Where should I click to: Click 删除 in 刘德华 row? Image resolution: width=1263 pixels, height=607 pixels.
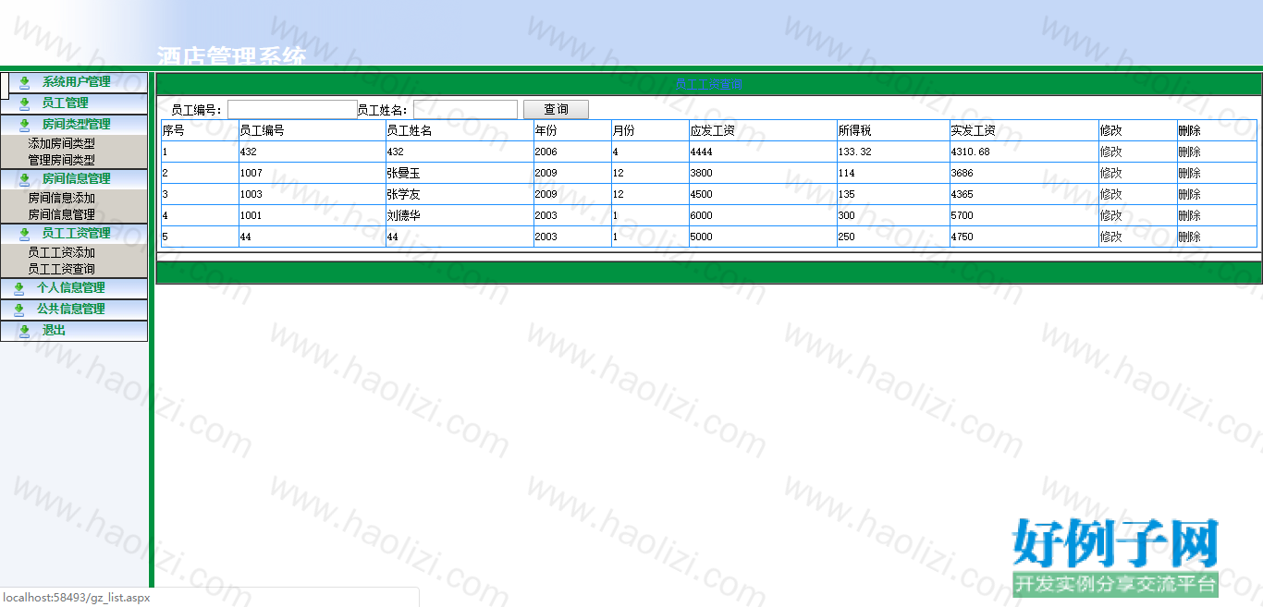[x=1189, y=215]
